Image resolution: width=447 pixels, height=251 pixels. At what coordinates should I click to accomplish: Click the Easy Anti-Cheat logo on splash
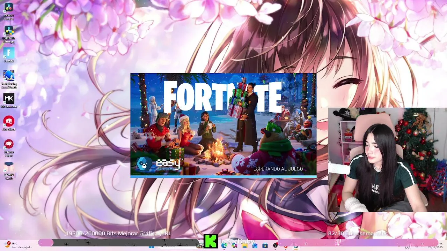click(160, 164)
